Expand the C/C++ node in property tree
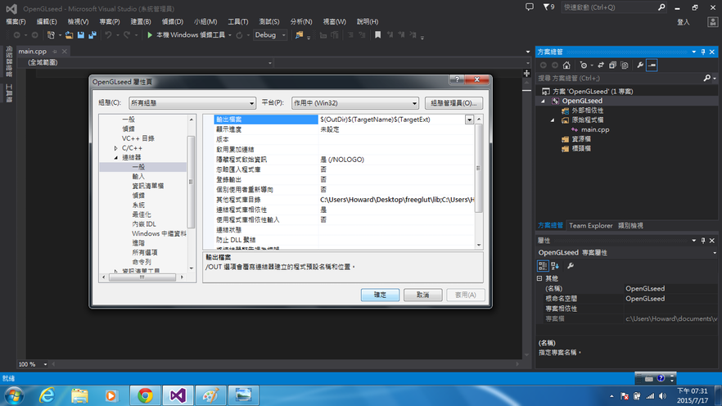Image resolution: width=722 pixels, height=406 pixels. click(115, 148)
